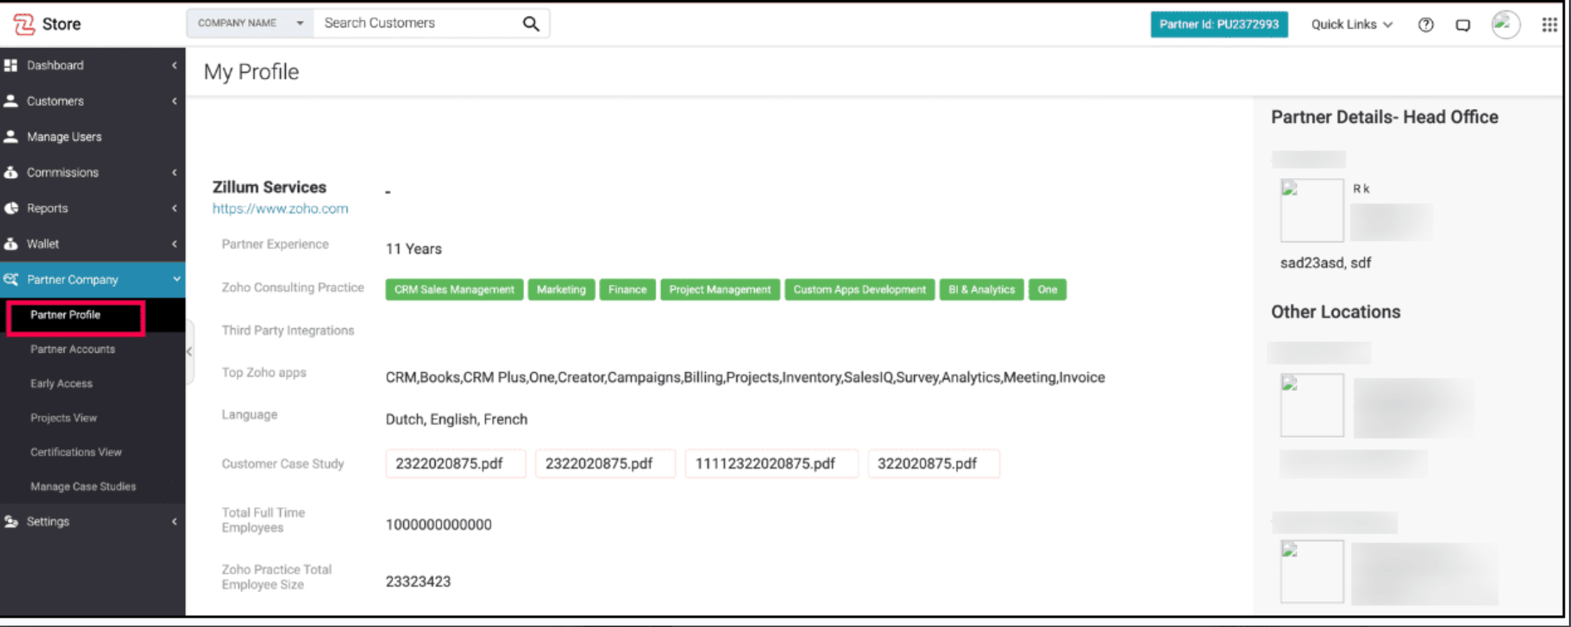Click the 11 Years experience value
The image size is (1571, 627).
414,249
